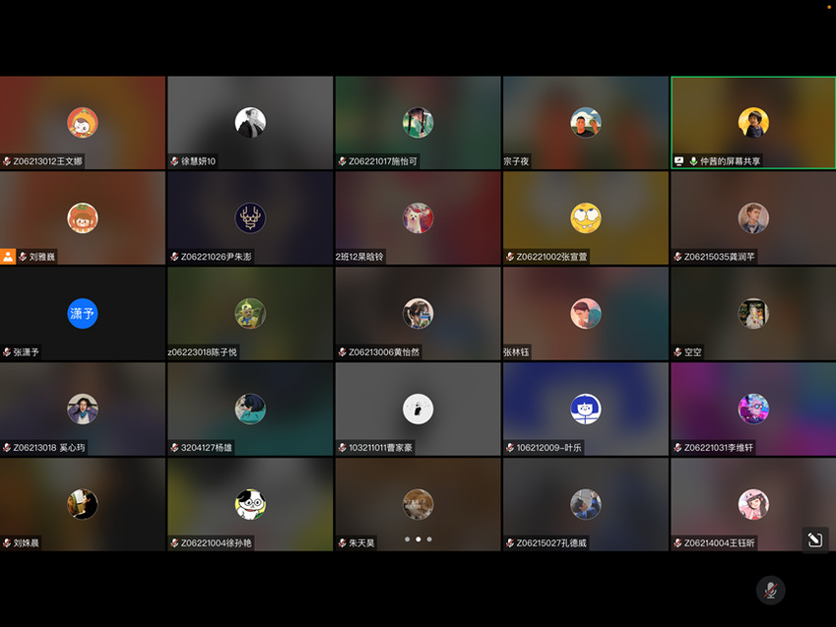Select the tile of Z06221031李维轩
This screenshot has height=627, width=836.
tap(752, 408)
